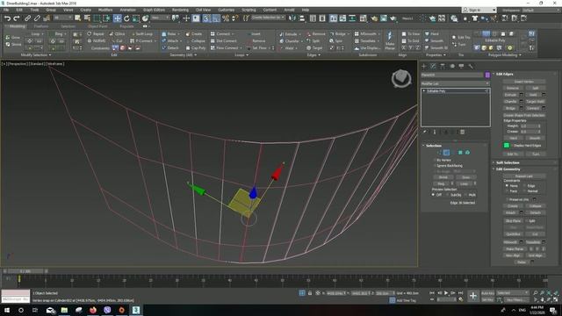The image size is (562, 316).
Task: Open the Workspaces Default dropdown
Action: click(541, 10)
